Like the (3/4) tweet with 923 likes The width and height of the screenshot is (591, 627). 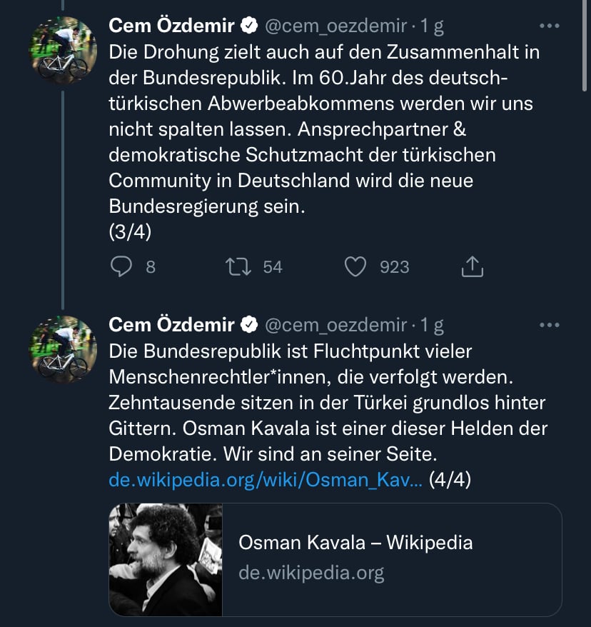tap(355, 266)
